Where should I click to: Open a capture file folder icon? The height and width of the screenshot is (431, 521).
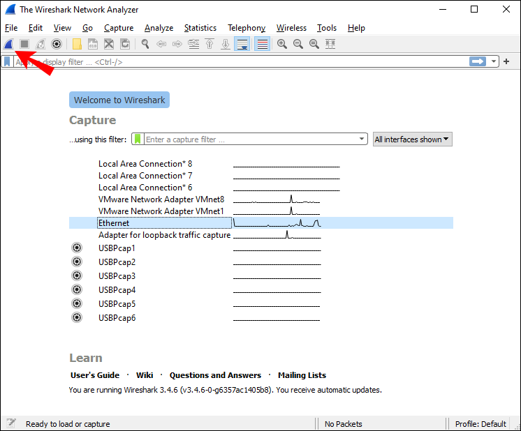[77, 44]
